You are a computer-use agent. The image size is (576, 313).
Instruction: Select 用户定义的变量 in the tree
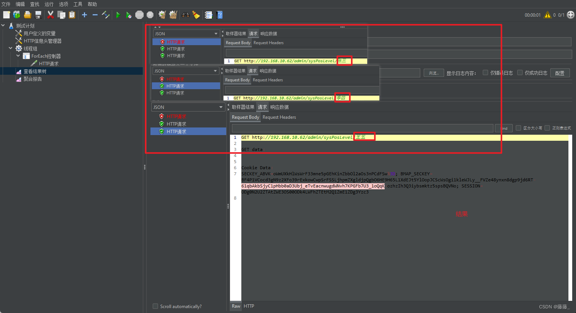point(39,33)
